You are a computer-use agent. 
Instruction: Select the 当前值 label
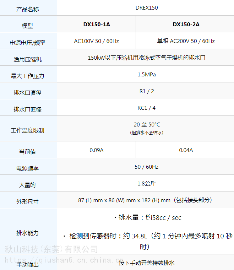click(x=28, y=152)
